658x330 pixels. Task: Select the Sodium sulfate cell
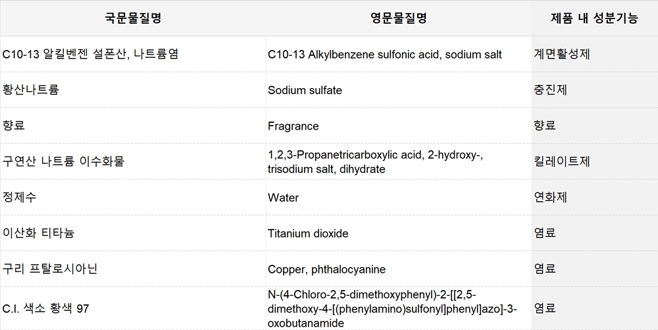click(398, 90)
